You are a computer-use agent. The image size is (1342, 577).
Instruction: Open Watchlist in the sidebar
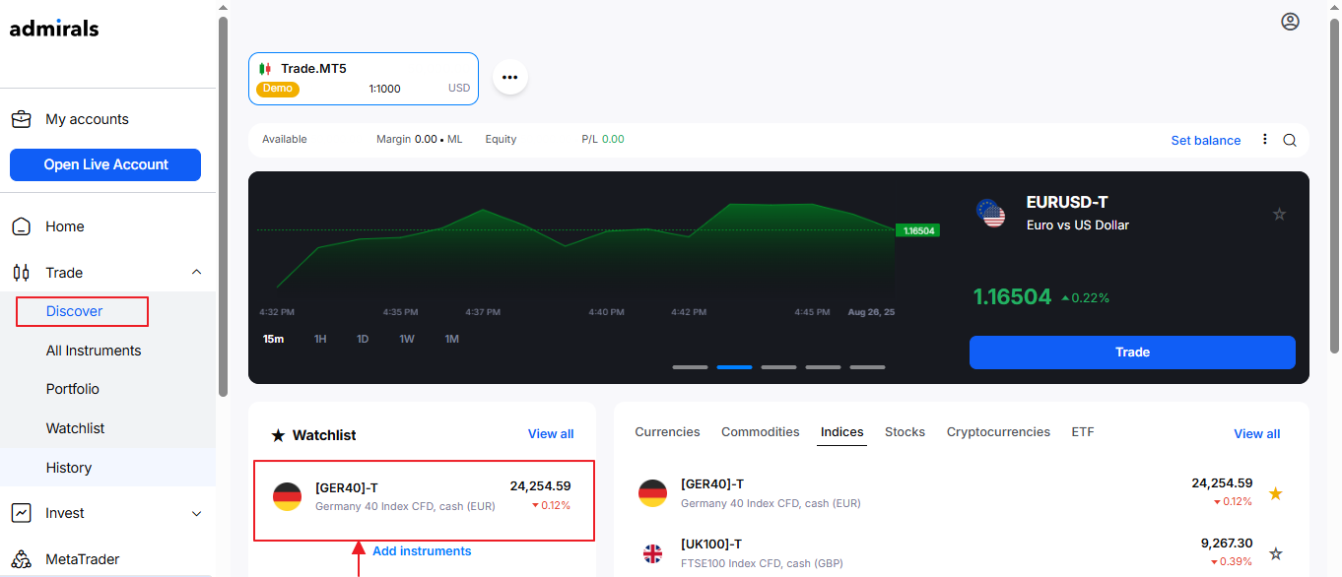point(75,428)
